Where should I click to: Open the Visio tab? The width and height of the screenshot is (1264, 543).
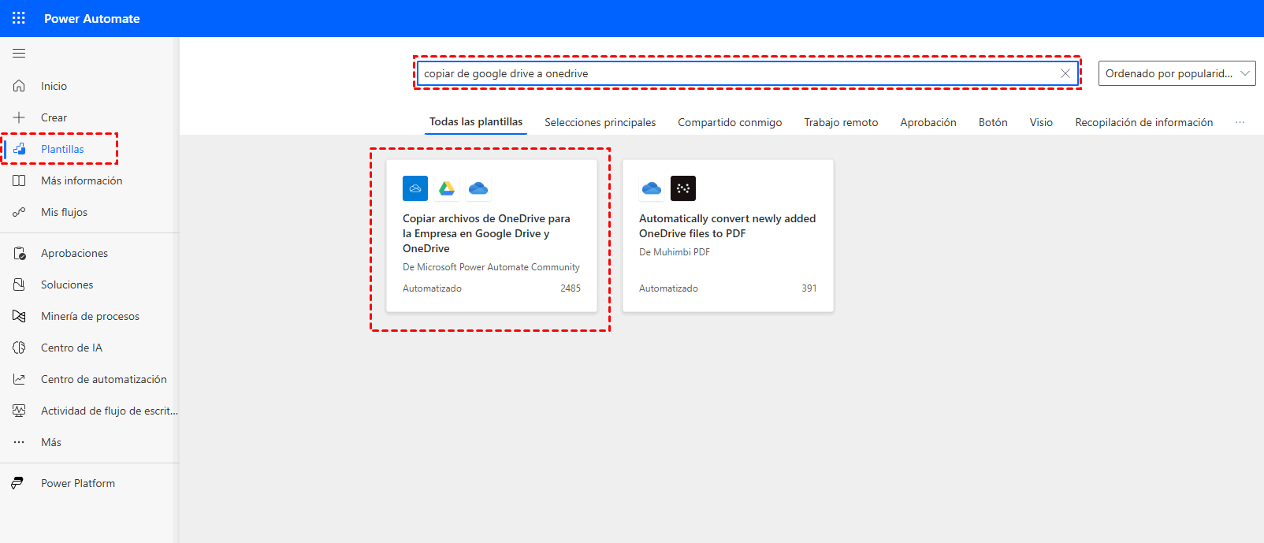[1041, 122]
